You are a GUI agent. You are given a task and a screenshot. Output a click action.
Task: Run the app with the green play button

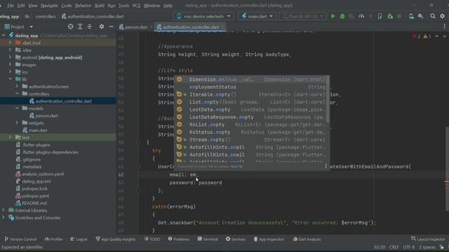point(333,16)
